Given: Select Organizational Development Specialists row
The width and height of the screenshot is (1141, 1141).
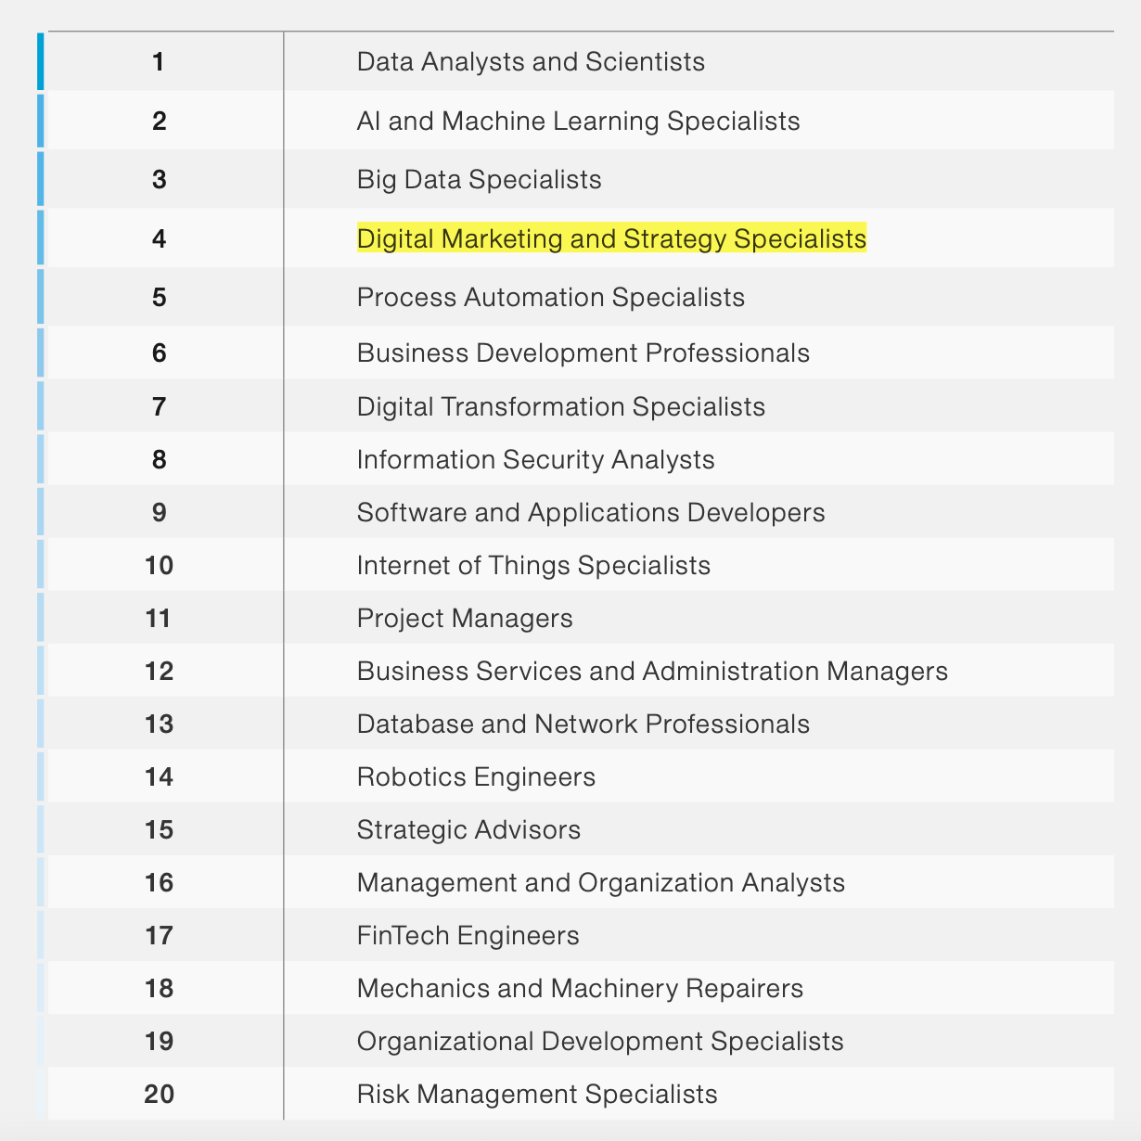Looking at the screenshot, I should [581, 1041].
